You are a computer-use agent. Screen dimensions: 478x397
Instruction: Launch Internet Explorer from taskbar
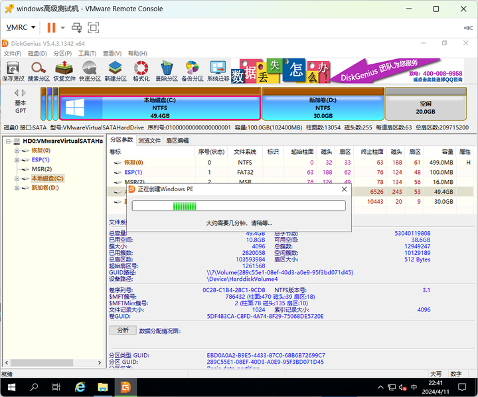[x=80, y=387]
